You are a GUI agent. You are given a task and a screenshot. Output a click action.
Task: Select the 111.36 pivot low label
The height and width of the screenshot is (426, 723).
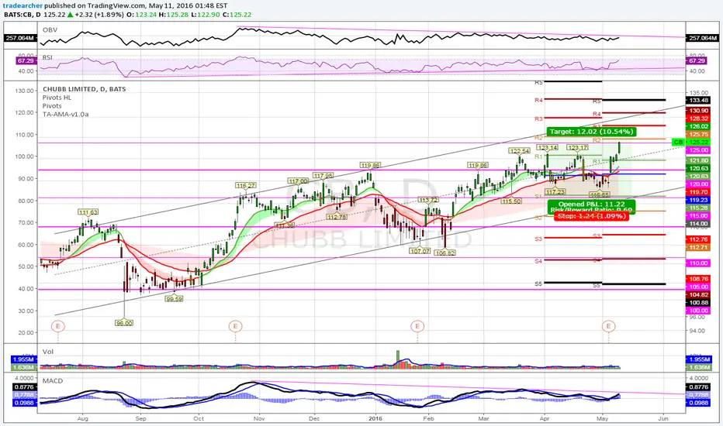click(284, 225)
